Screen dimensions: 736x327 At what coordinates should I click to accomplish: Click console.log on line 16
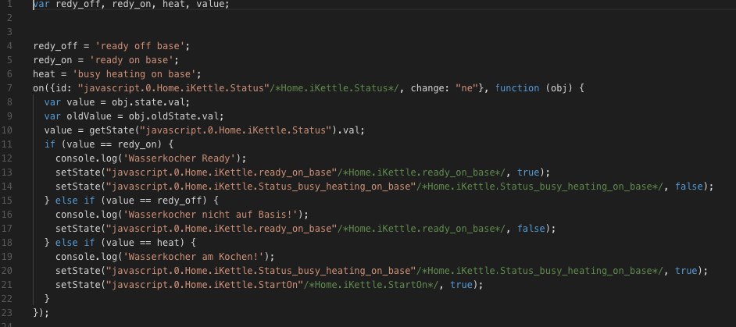coord(87,215)
